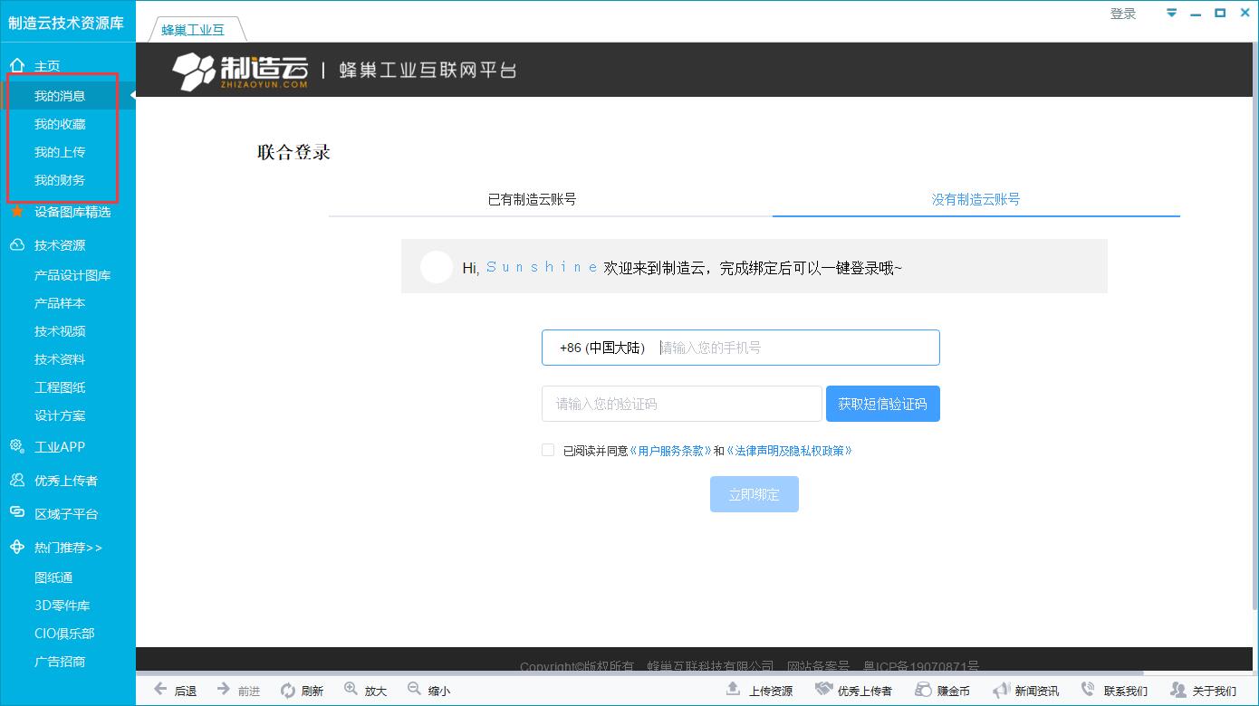Zoom in with 放大 button
Viewport: 1259px width, 706px height.
pyautogui.click(x=365, y=691)
